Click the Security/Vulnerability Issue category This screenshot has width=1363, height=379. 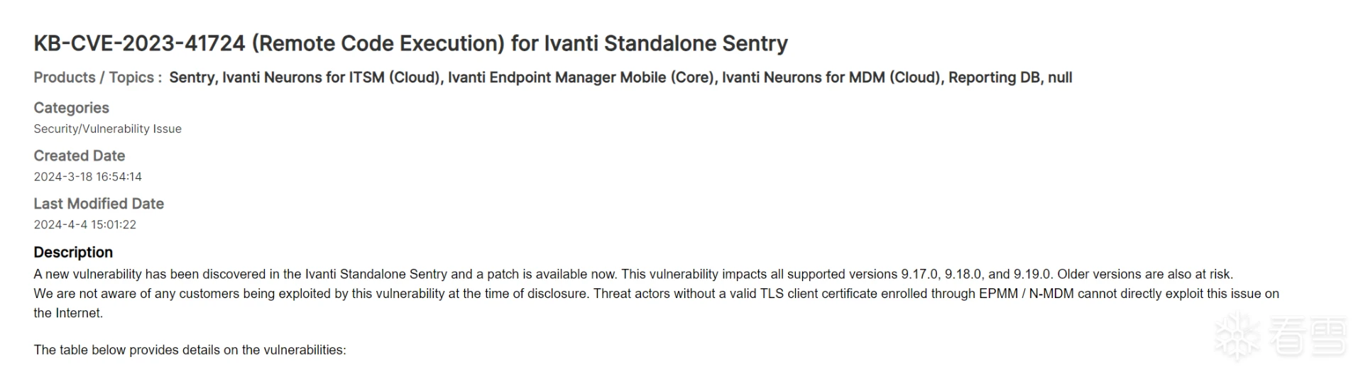tap(107, 128)
